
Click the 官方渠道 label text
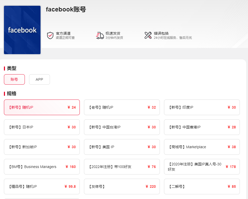tap(63, 33)
